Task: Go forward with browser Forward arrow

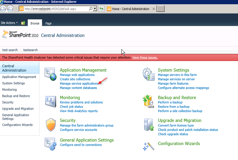Action: click(10, 9)
